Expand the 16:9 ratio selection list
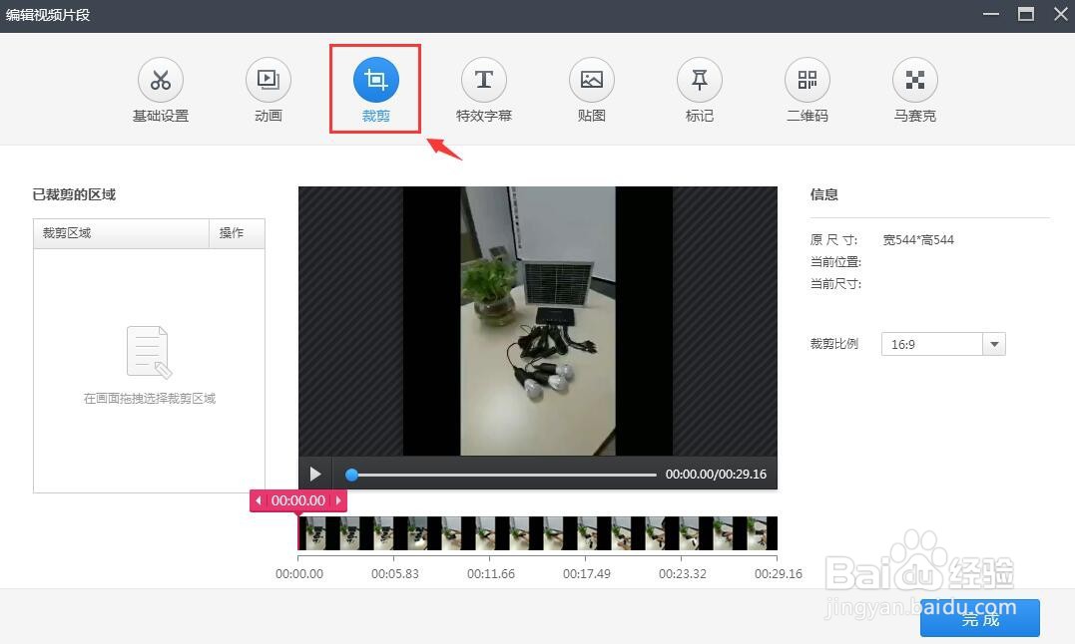This screenshot has width=1075, height=644. tap(993, 343)
